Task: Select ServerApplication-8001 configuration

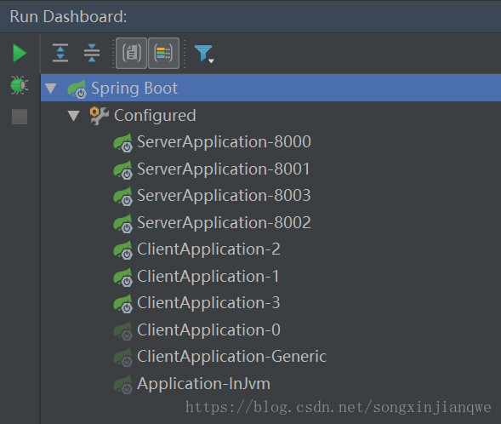Action: coord(224,169)
